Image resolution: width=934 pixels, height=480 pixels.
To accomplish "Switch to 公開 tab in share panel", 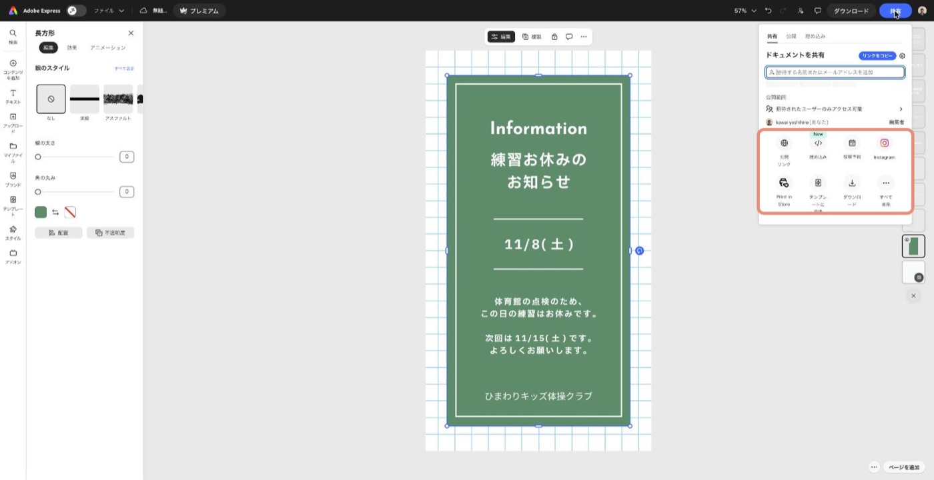I will pyautogui.click(x=791, y=36).
